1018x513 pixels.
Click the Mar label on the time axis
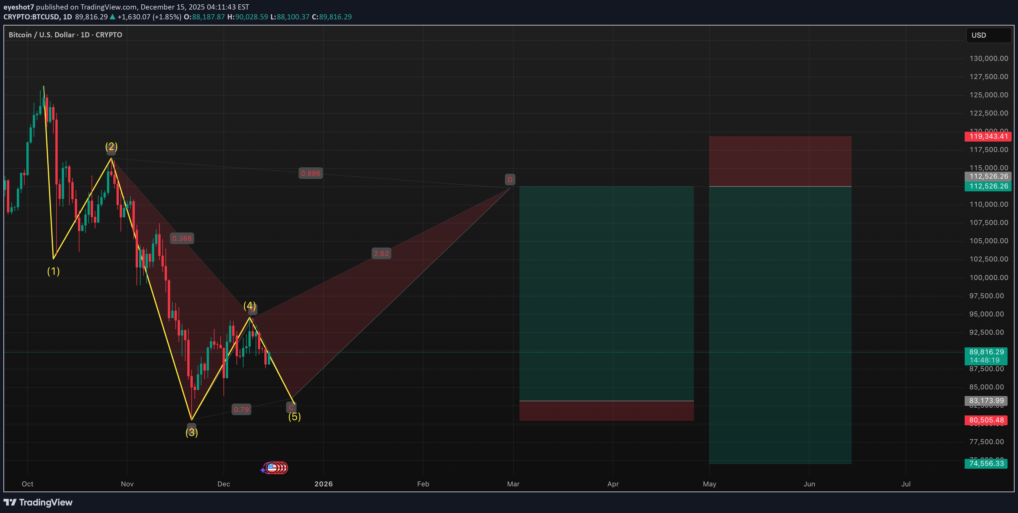[513, 484]
